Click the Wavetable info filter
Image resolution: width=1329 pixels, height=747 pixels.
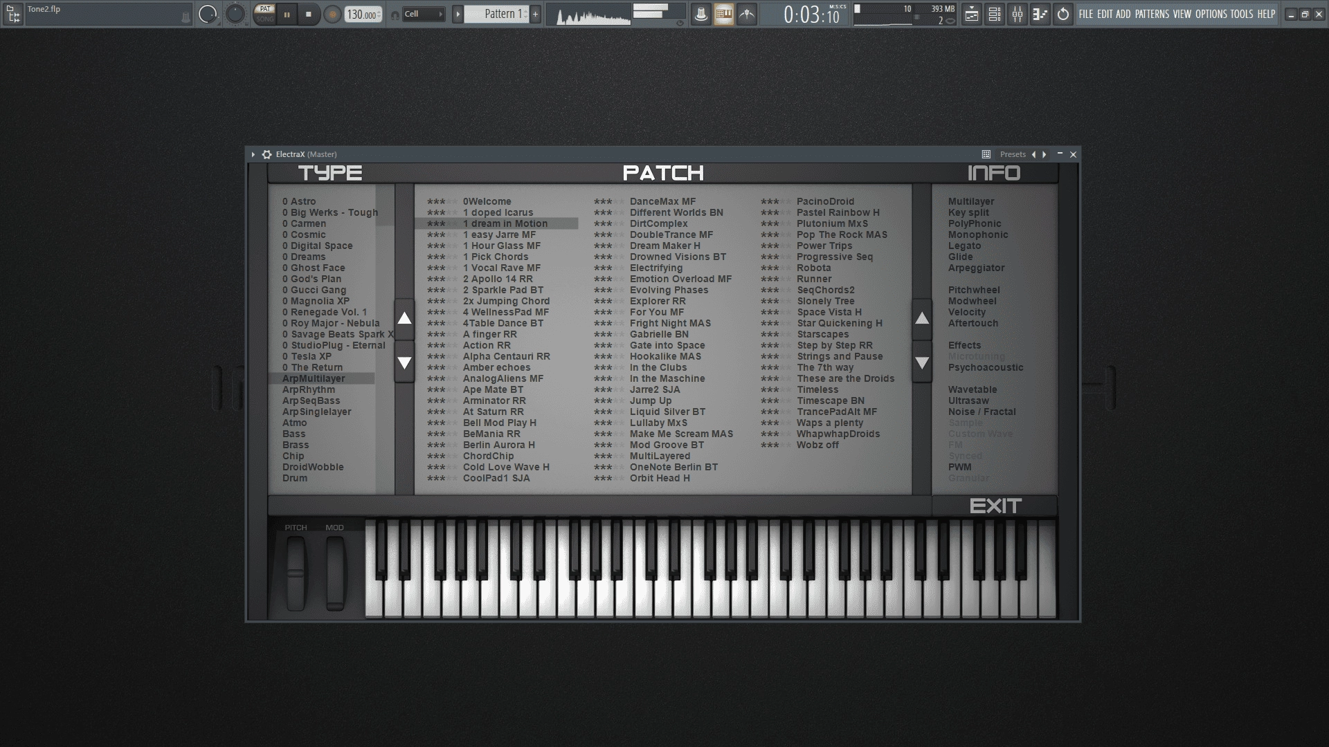973,389
